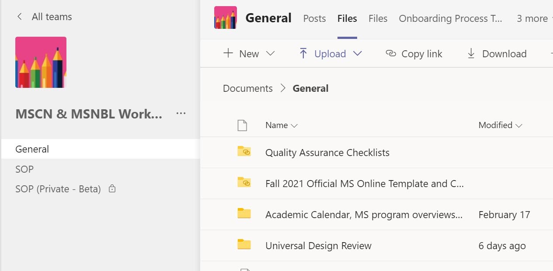Click the file type column header icon
The height and width of the screenshot is (271, 553).
coord(242,125)
